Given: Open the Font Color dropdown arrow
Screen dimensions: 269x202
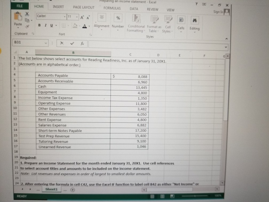Looking at the screenshot, I should tap(89, 26).
